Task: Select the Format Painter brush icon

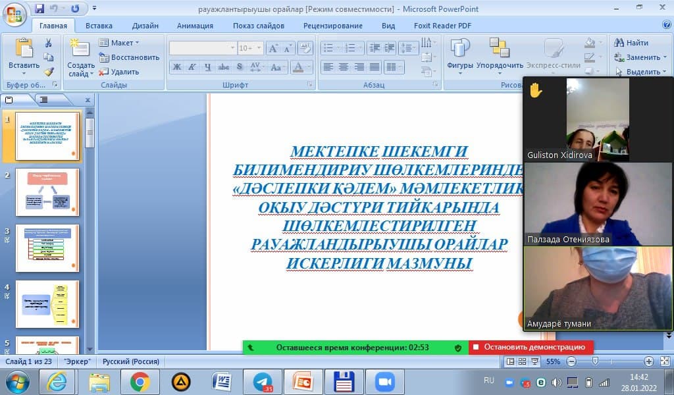Action: coord(48,72)
